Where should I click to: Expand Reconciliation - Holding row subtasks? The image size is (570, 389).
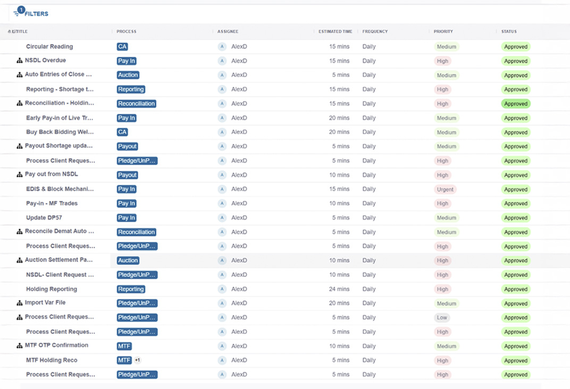(20, 104)
